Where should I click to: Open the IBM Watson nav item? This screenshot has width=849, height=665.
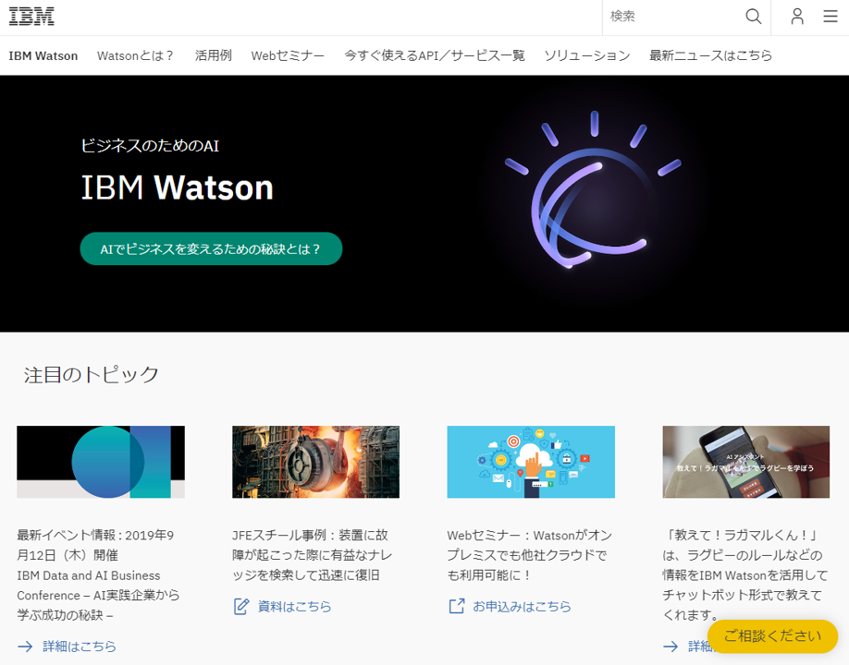pyautogui.click(x=43, y=55)
